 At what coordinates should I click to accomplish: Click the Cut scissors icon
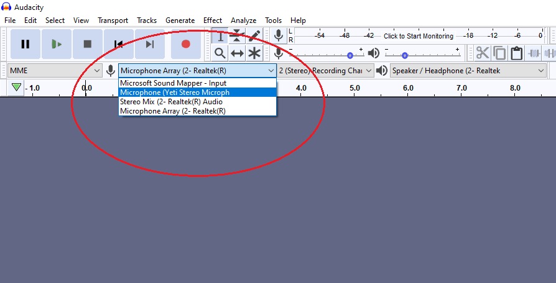point(482,53)
